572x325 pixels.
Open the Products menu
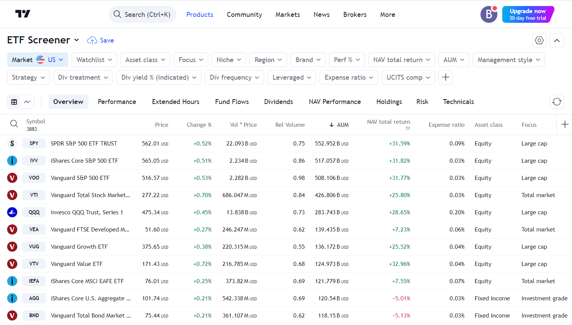[x=200, y=15]
